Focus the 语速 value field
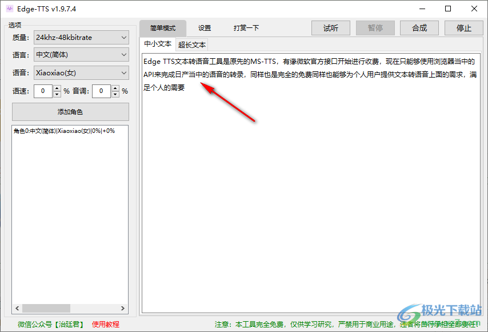This screenshot has height=332, width=488. click(43, 91)
